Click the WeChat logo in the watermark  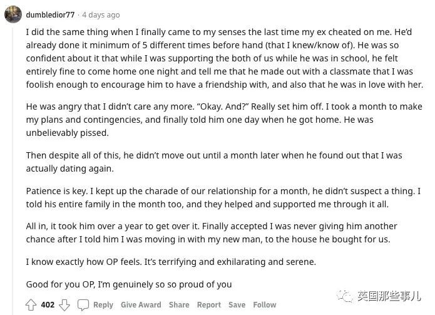click(x=345, y=296)
